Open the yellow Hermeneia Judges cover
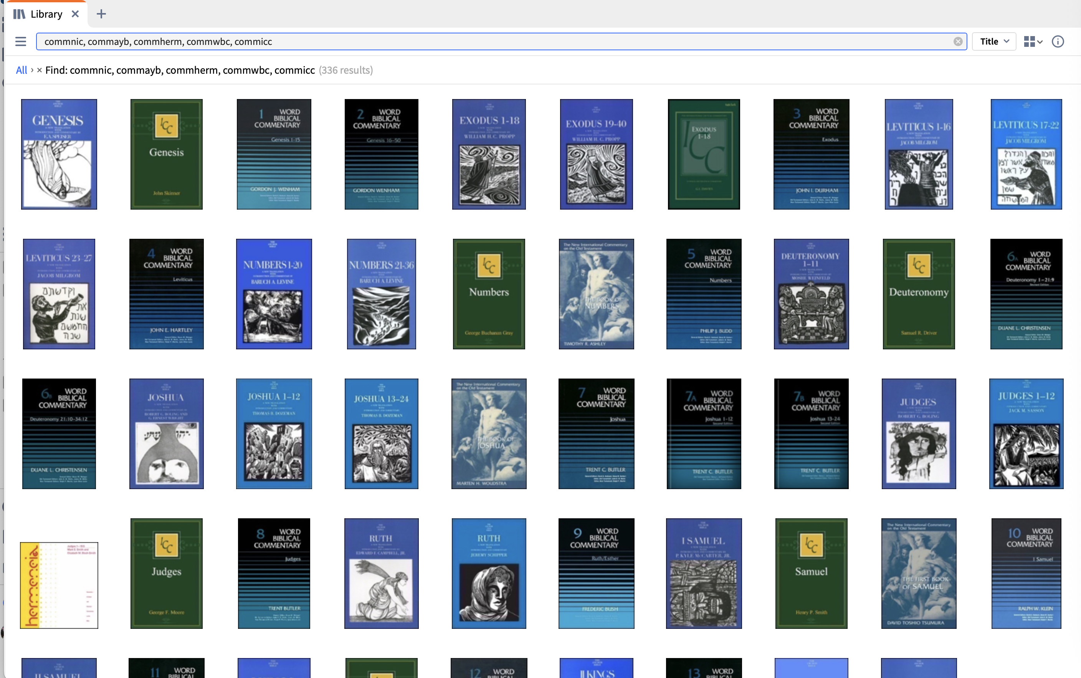 [x=59, y=585]
